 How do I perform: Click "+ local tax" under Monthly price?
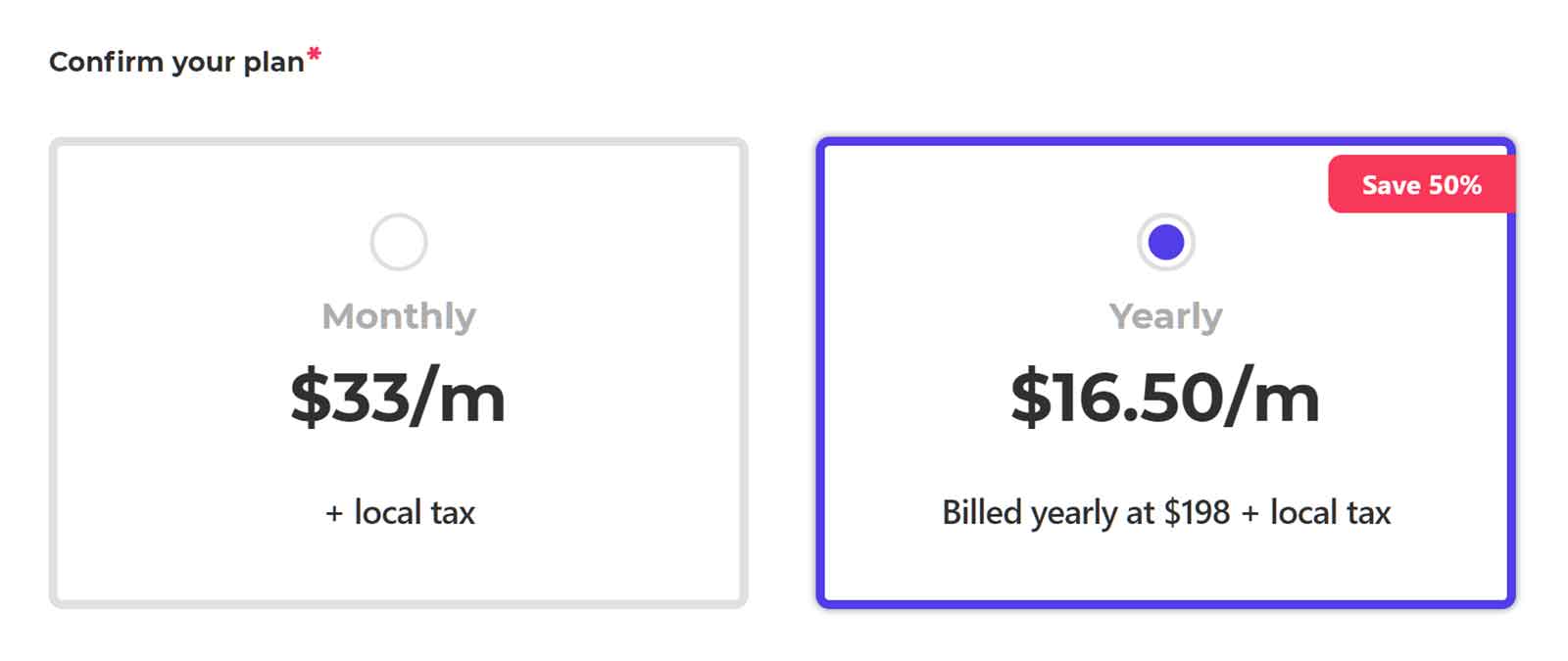(x=400, y=512)
